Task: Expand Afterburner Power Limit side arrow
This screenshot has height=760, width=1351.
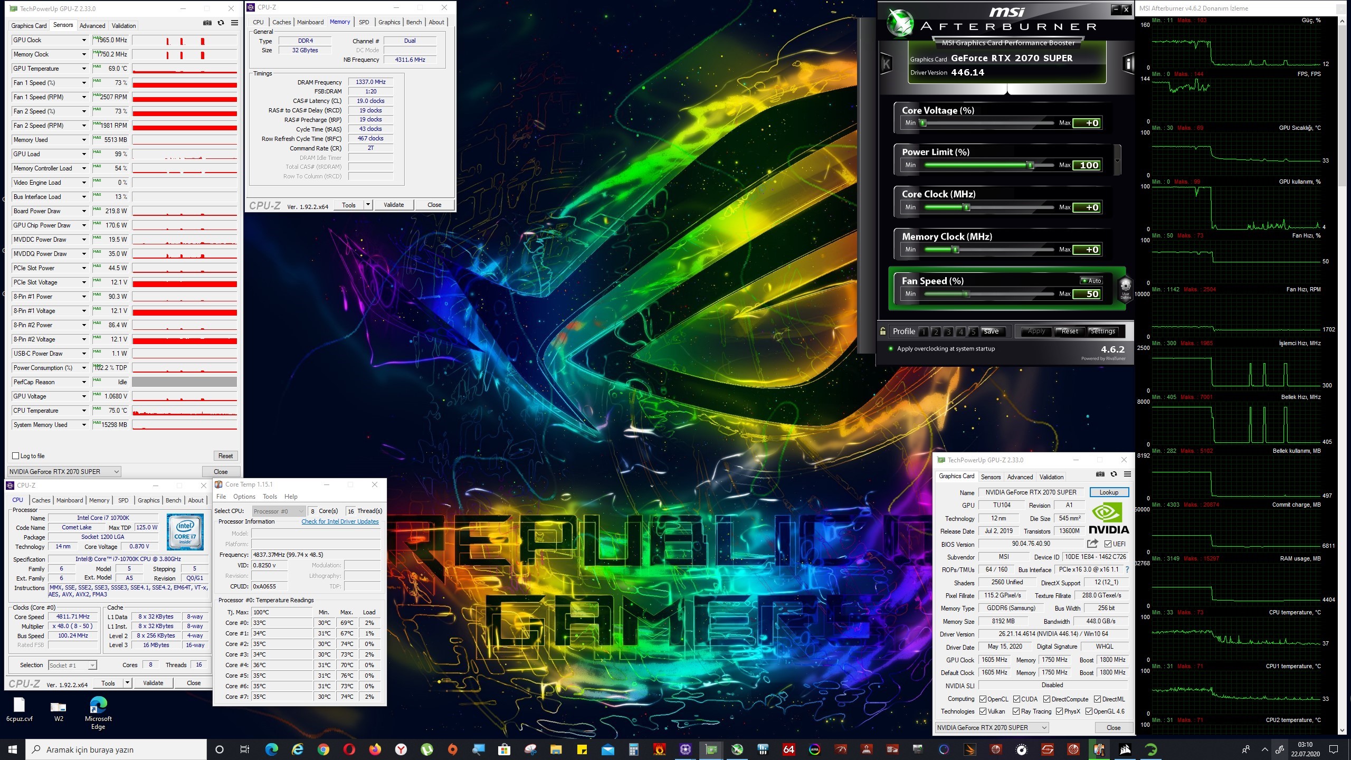Action: click(x=1117, y=160)
